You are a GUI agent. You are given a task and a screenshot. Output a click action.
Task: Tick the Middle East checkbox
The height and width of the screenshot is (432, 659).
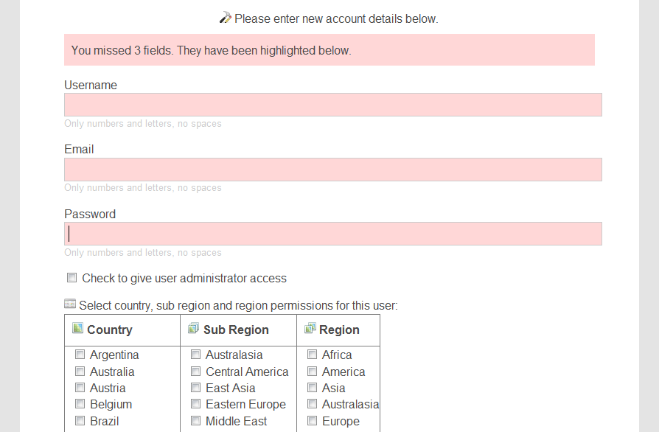click(196, 421)
